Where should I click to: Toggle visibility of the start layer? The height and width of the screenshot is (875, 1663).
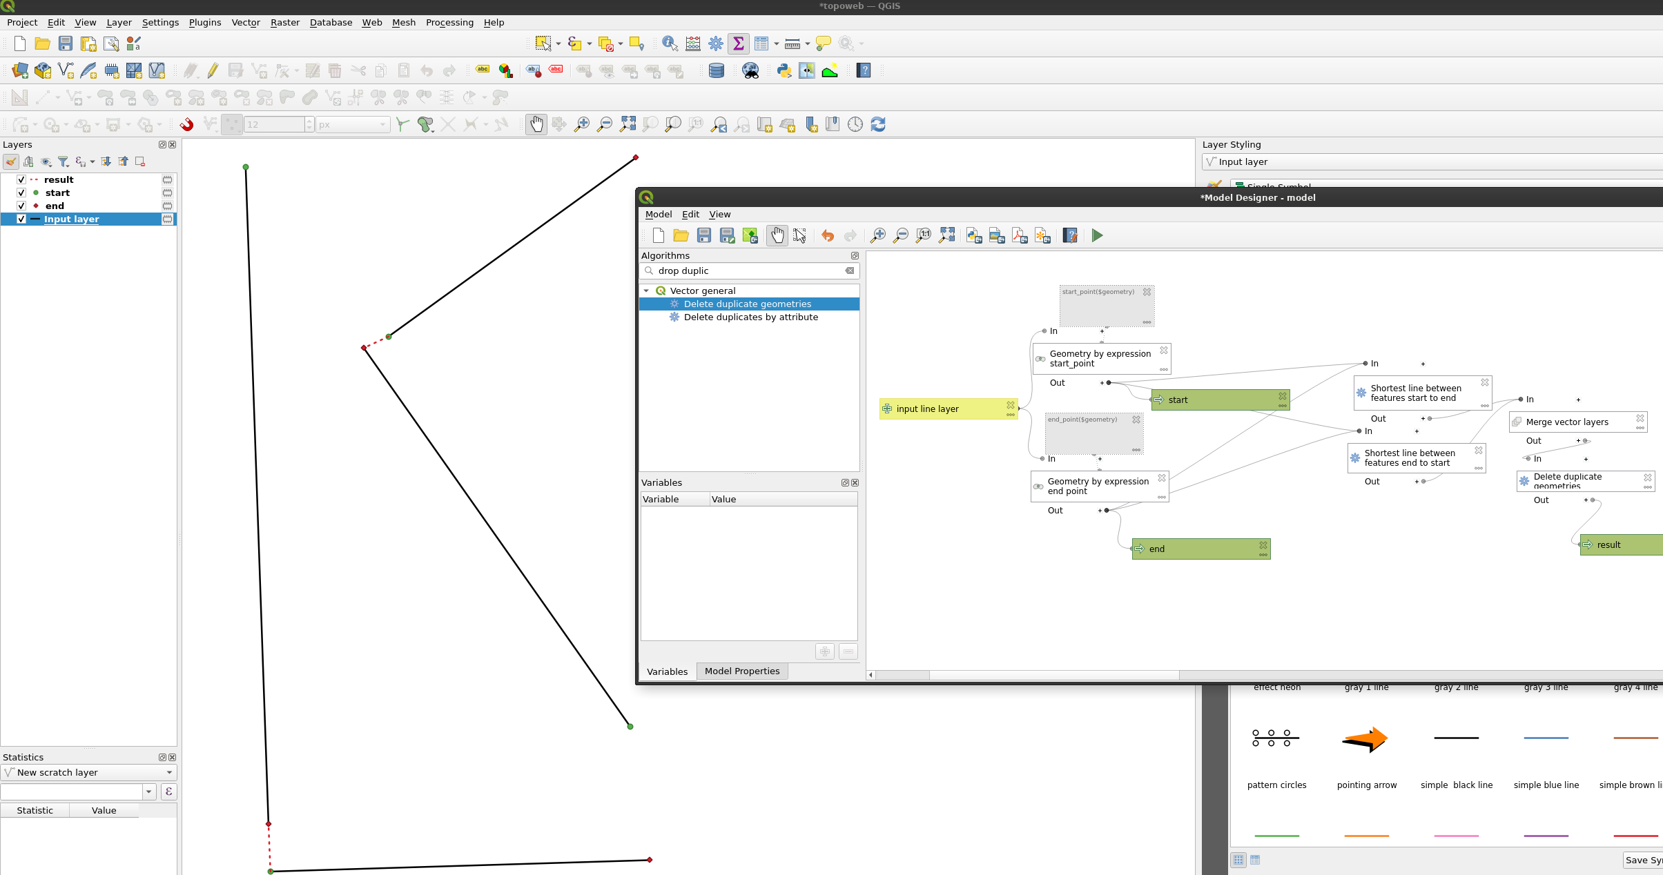tap(21, 193)
